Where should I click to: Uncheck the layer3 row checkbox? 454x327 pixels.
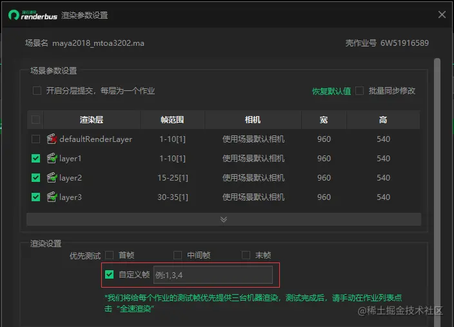point(35,197)
